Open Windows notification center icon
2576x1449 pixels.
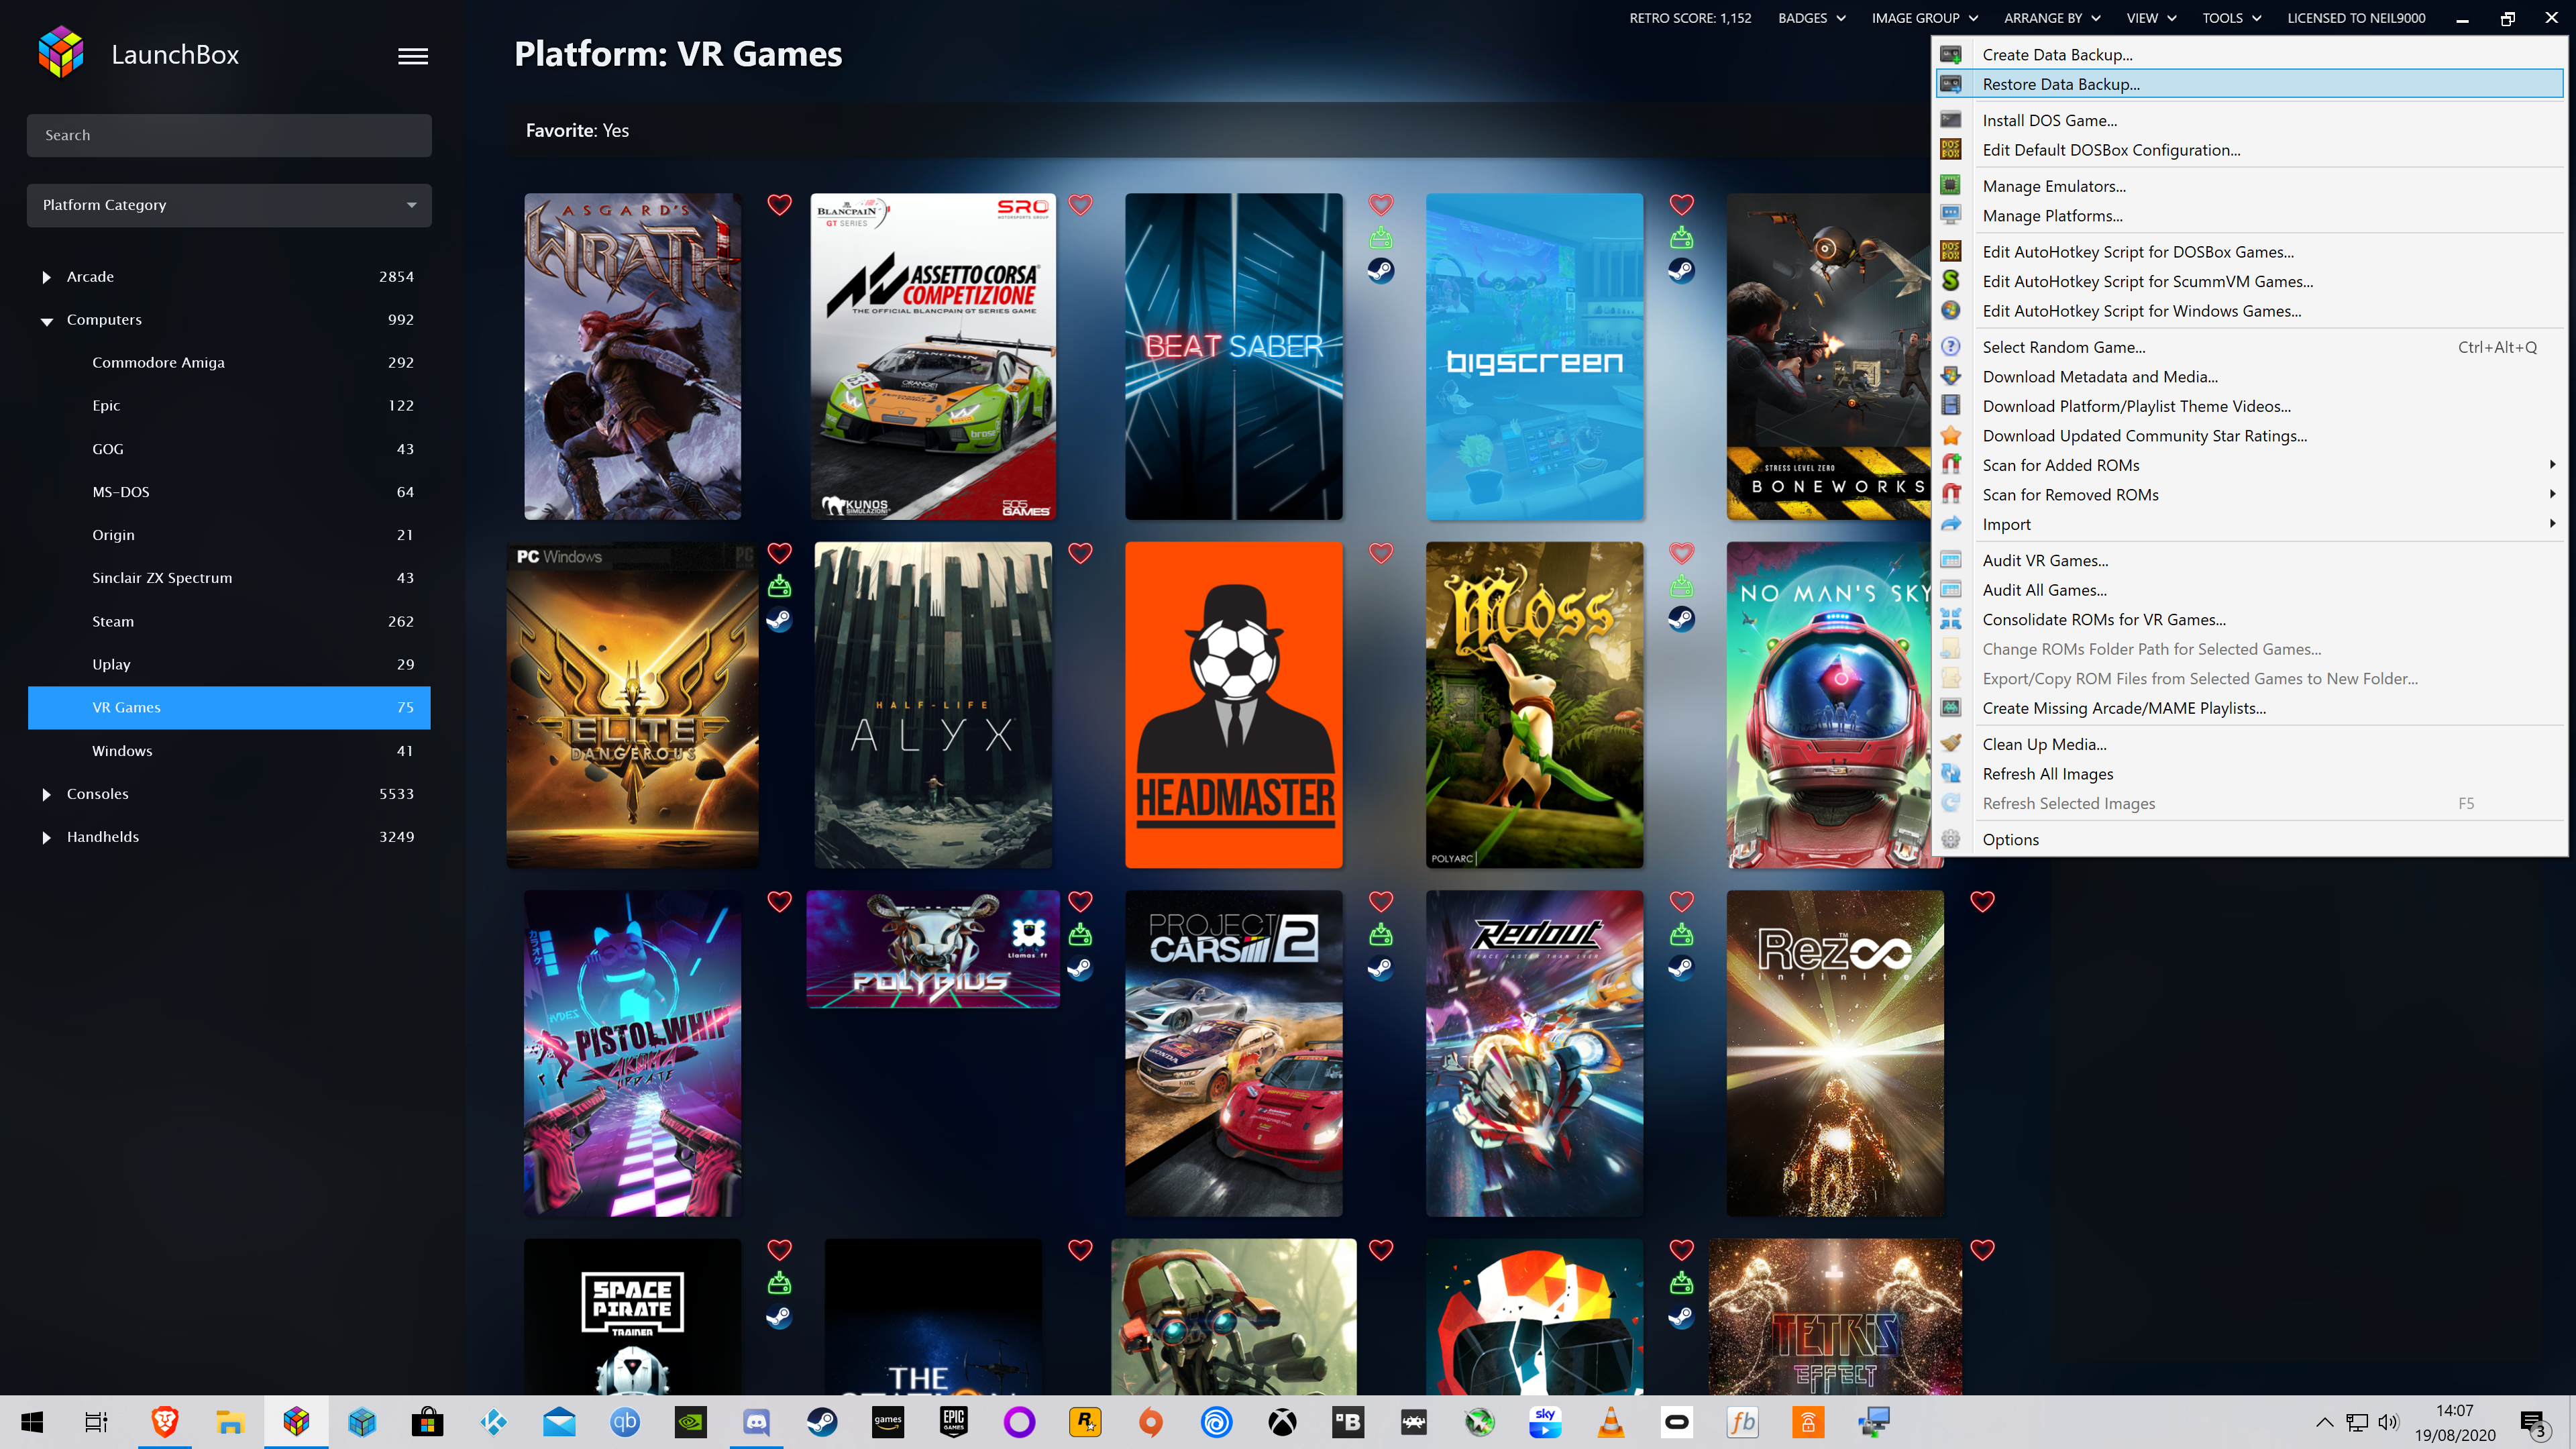pos(2534,1423)
